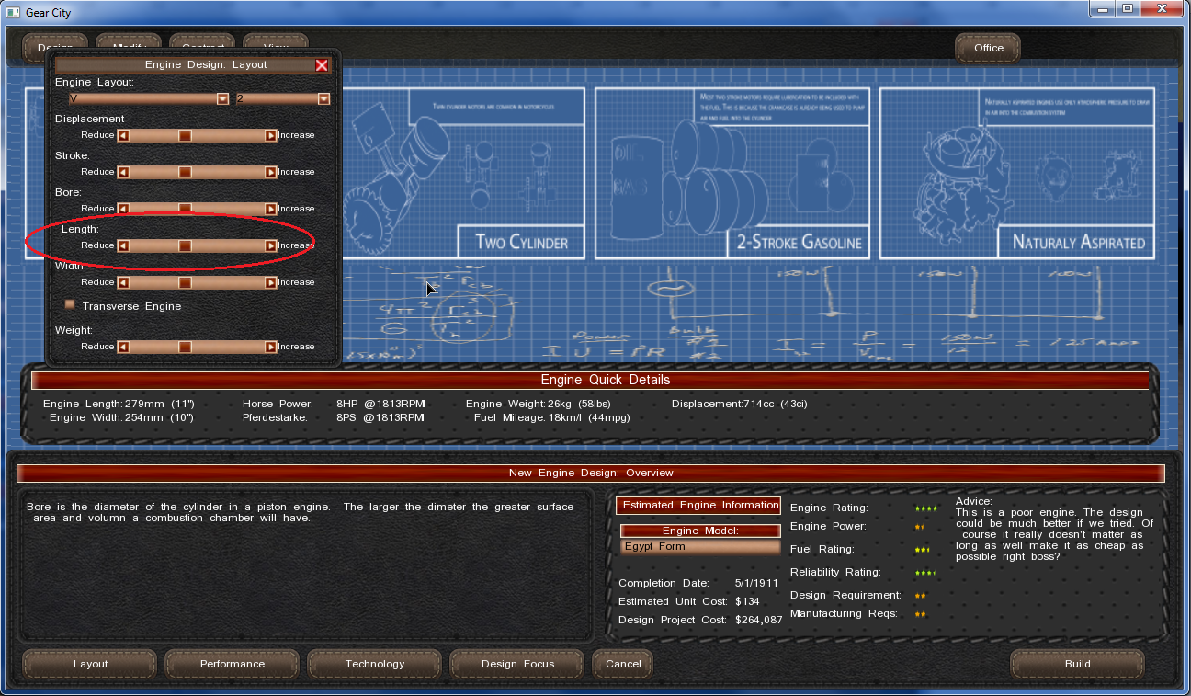
Task: Click the Length reduce arrow
Action: tap(123, 245)
